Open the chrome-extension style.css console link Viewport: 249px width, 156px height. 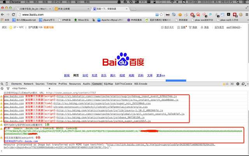coord(101,107)
